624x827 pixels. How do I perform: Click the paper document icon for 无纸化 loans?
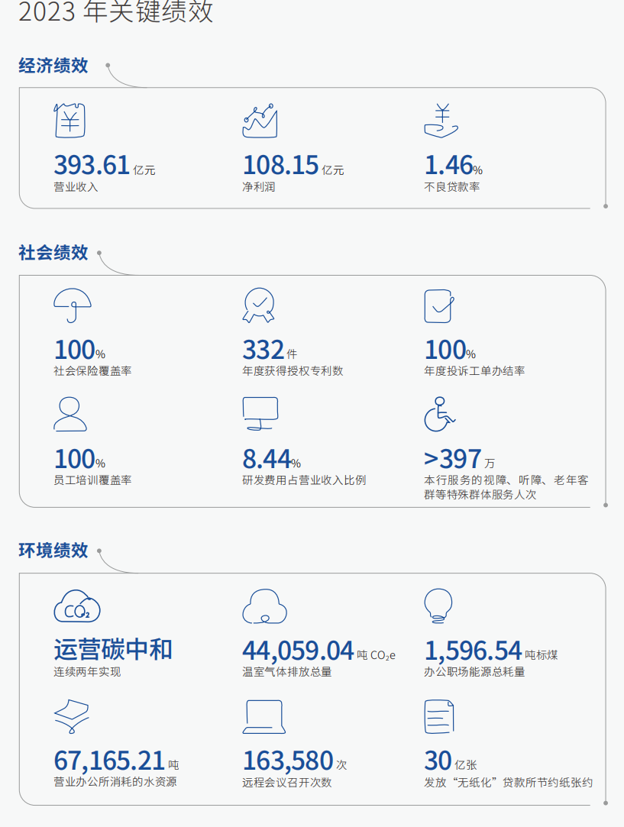[439, 717]
